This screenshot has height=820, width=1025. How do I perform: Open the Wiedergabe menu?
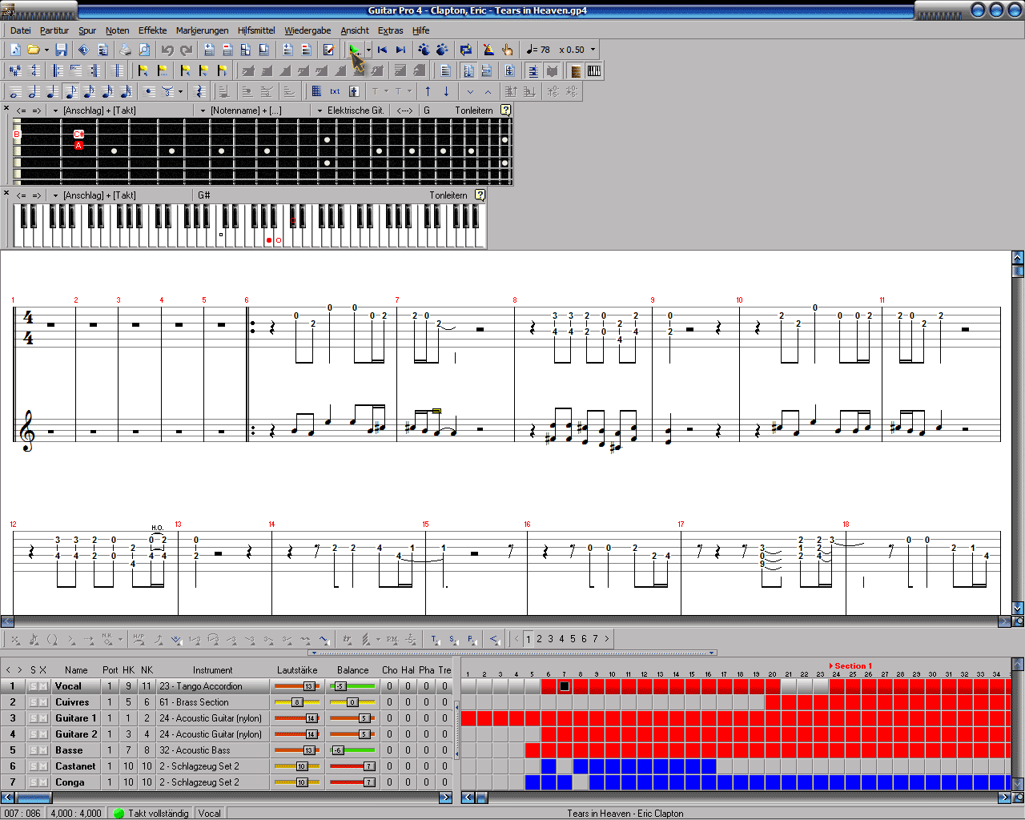(307, 30)
